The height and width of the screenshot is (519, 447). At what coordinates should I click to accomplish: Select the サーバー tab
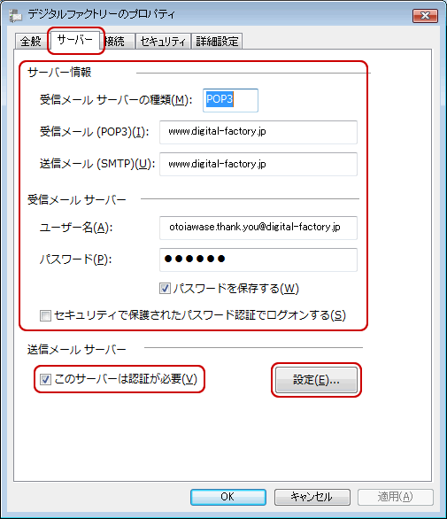point(75,40)
